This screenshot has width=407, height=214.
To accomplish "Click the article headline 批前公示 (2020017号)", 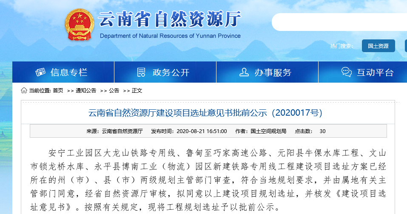I will (205, 113).
